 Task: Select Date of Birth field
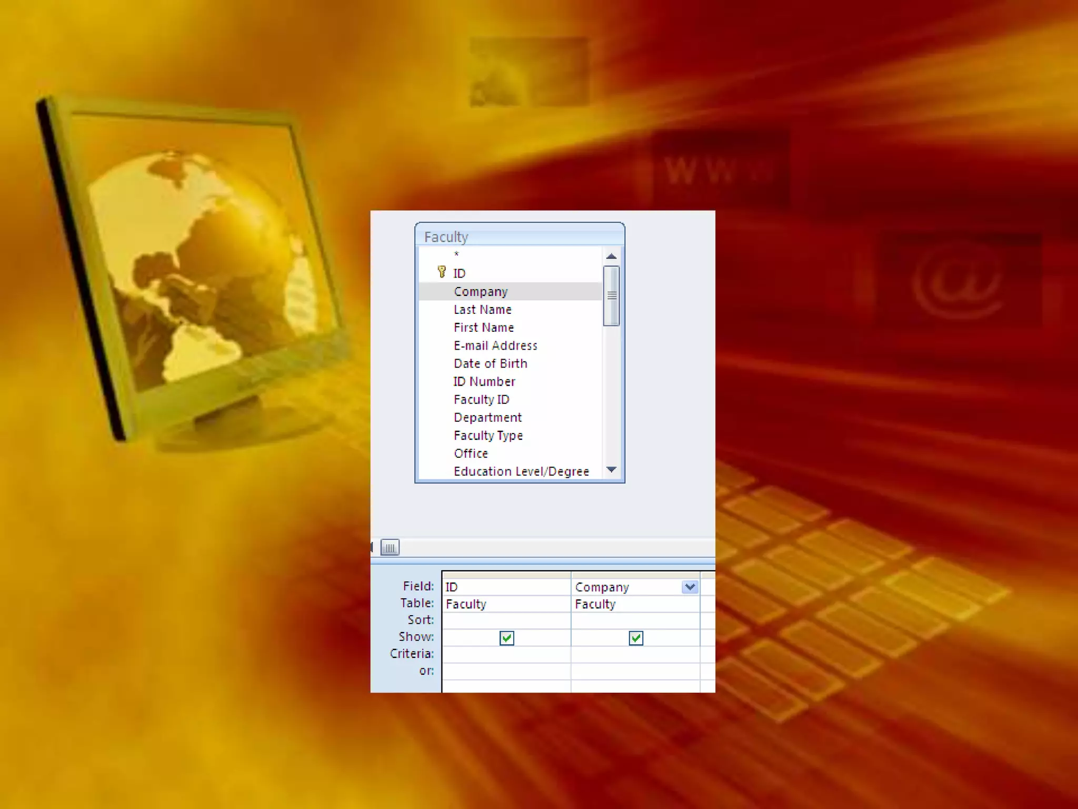(x=490, y=363)
